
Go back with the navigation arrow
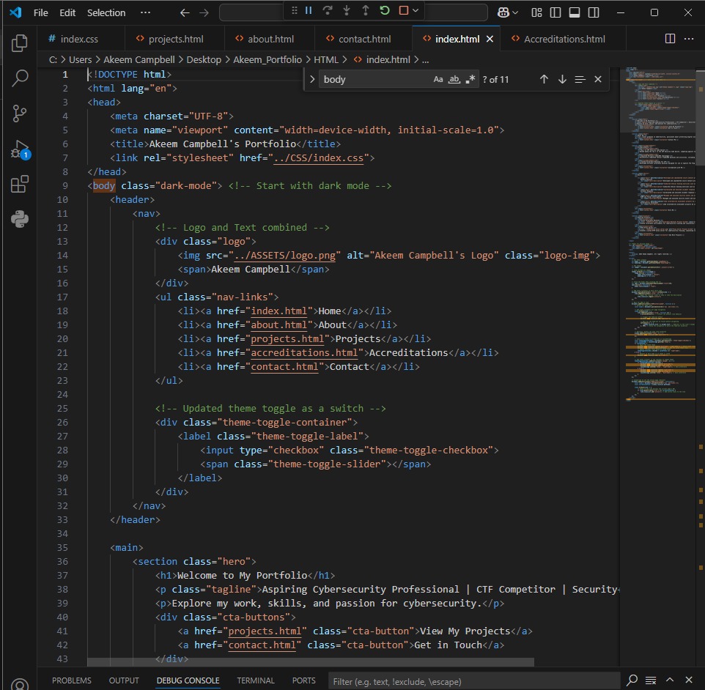tap(185, 12)
